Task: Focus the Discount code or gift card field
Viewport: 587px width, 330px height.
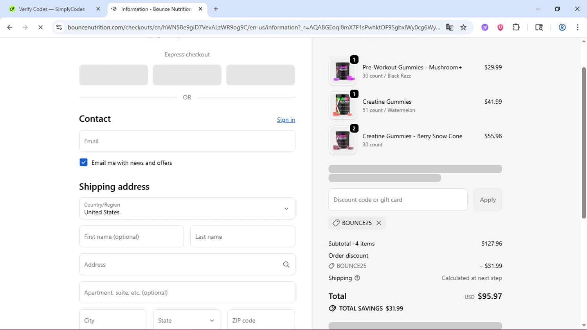Action: (x=398, y=200)
